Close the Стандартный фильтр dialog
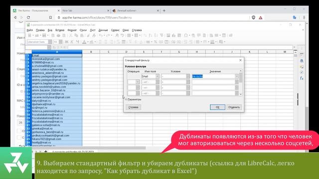This screenshot has height=179, width=319. tap(240, 60)
